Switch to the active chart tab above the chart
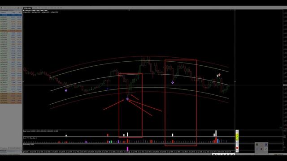Viewport: 287px width, 161px height. coord(27,8)
